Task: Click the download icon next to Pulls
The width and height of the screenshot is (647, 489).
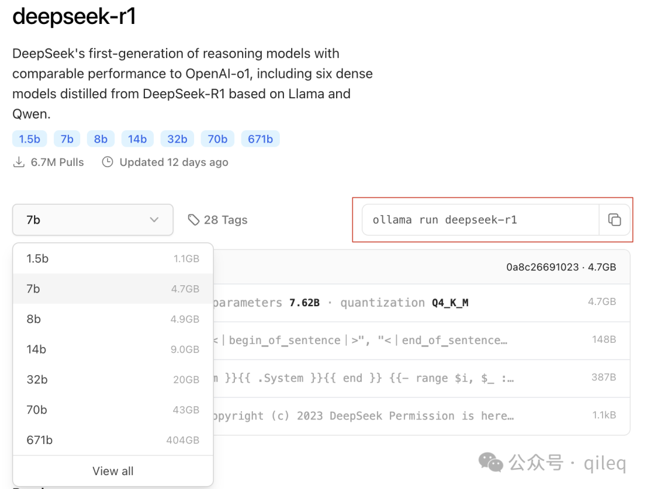Action: tap(19, 162)
